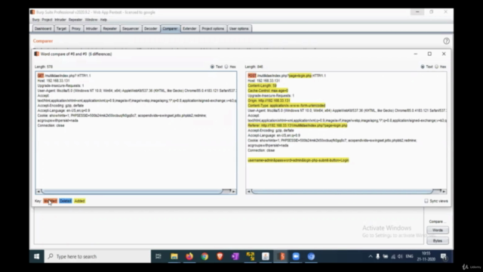Click the highlighted Content-Type header line
Image resolution: width=483 pixels, height=272 pixels.
287,106
